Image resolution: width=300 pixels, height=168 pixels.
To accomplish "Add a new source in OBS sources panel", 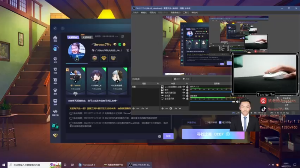I will click(x=162, y=108).
